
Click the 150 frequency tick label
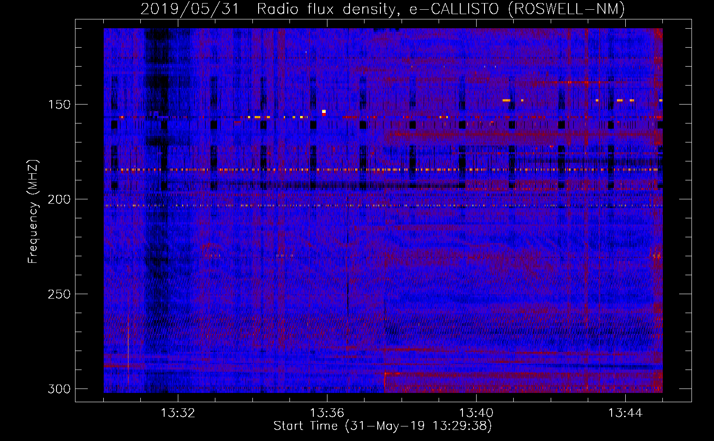point(59,105)
